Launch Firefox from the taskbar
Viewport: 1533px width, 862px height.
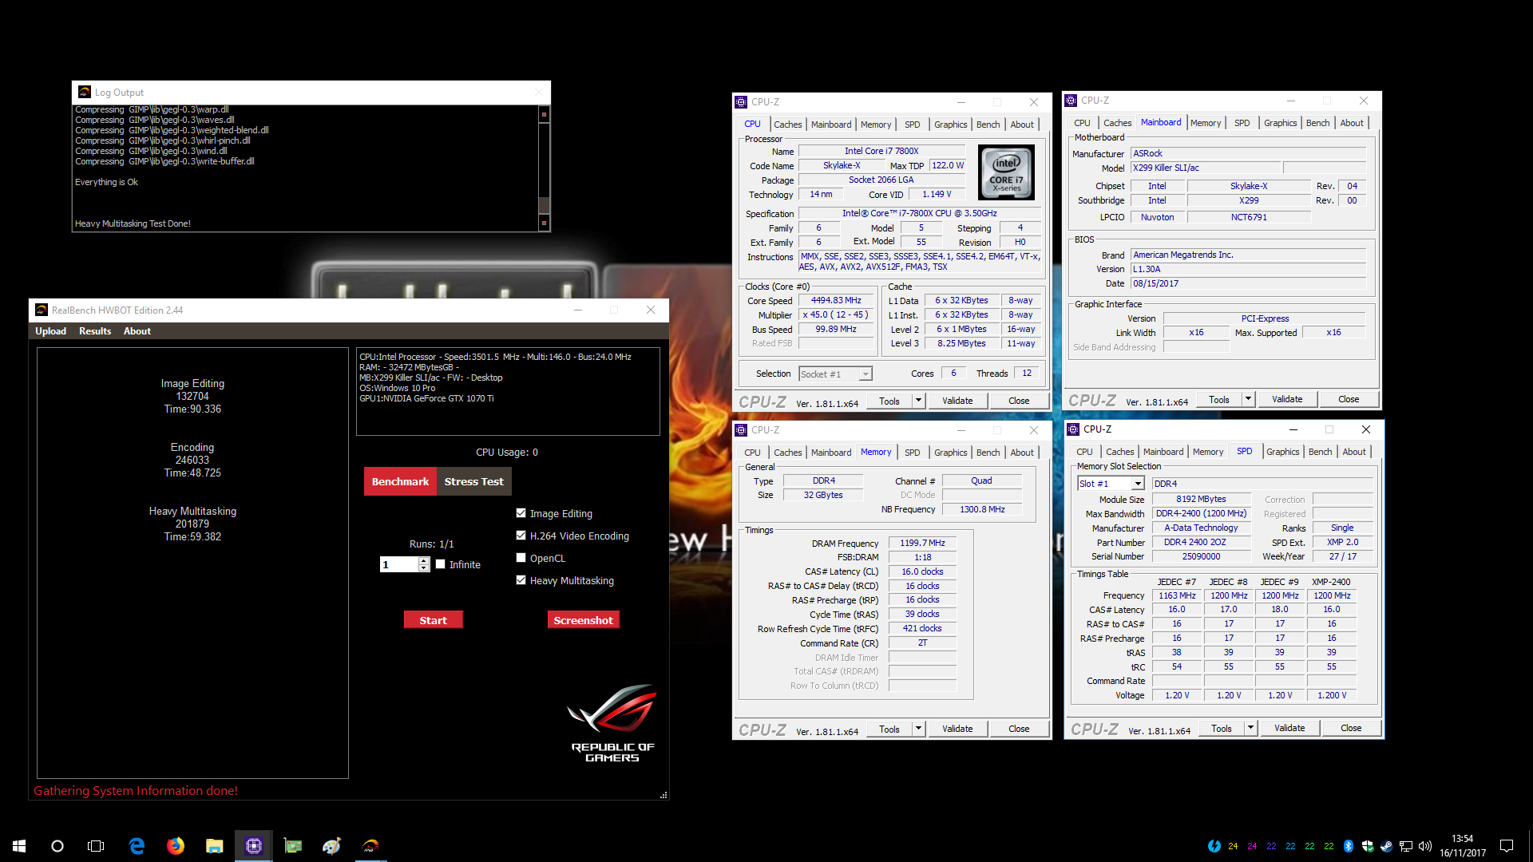coord(176,846)
